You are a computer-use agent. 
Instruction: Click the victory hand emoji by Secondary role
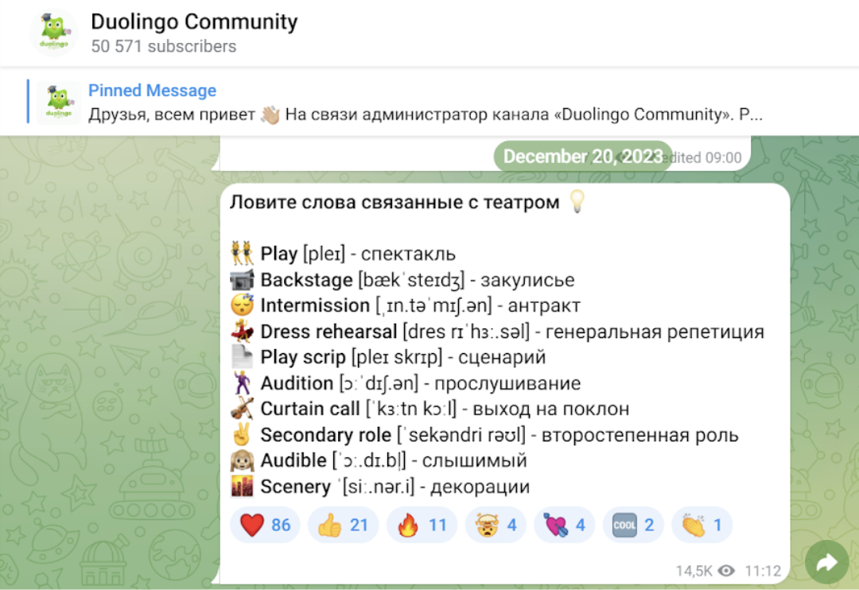click(x=242, y=434)
